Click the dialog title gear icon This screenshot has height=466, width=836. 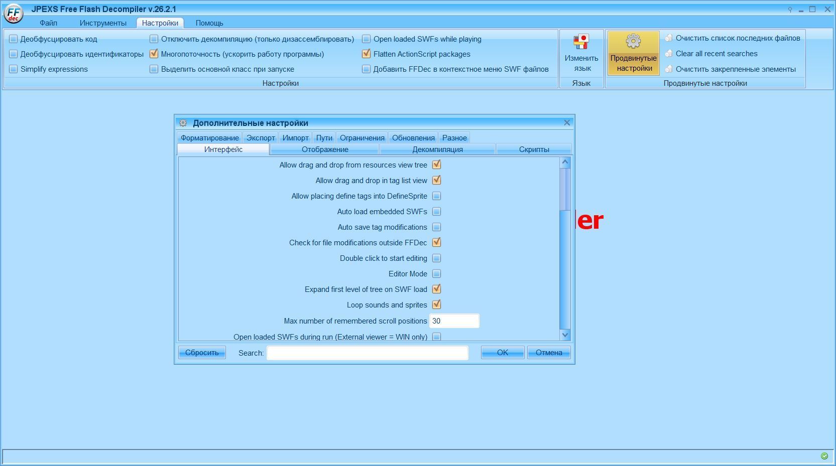[x=183, y=123]
